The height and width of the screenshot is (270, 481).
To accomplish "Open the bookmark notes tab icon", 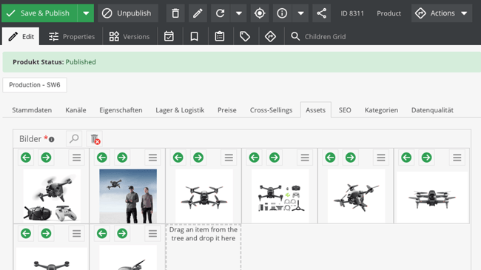I will [194, 36].
